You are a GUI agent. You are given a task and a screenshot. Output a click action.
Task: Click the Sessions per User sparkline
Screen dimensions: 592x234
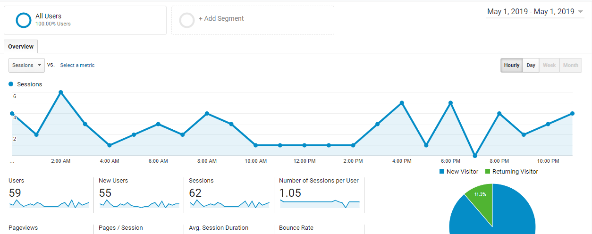(320, 204)
